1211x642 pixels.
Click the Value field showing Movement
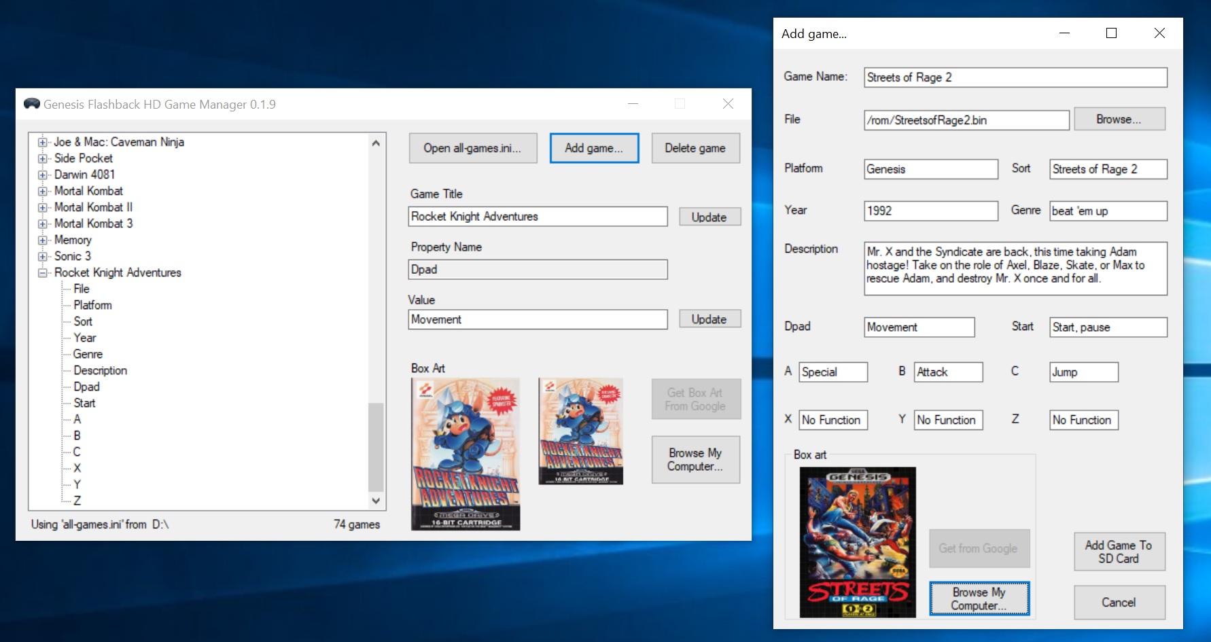538,319
